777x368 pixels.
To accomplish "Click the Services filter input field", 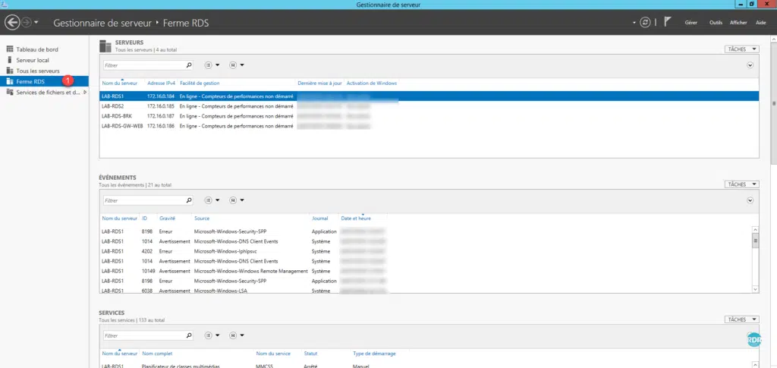I will click(143, 335).
